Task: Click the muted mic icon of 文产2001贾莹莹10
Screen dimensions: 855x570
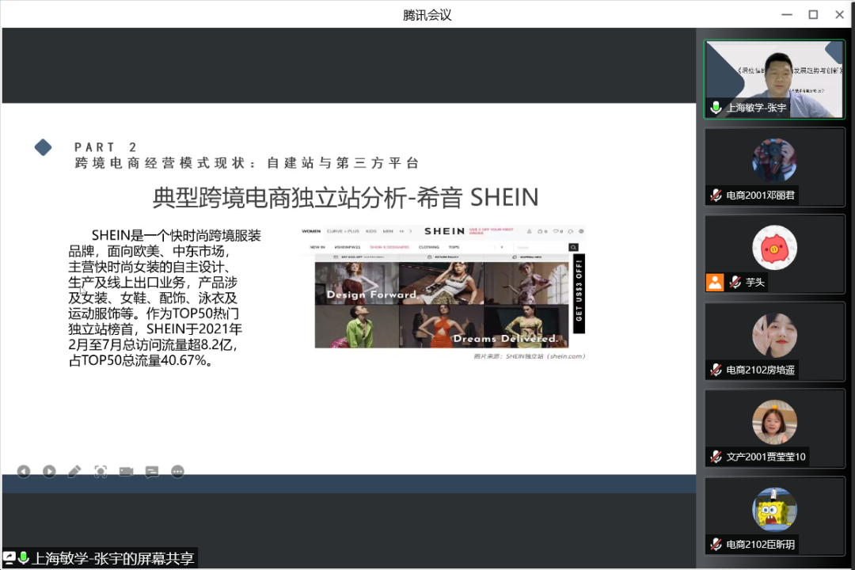Action: [716, 457]
